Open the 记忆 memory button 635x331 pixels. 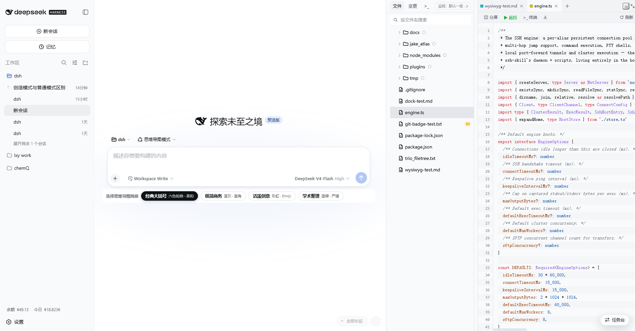click(x=47, y=47)
